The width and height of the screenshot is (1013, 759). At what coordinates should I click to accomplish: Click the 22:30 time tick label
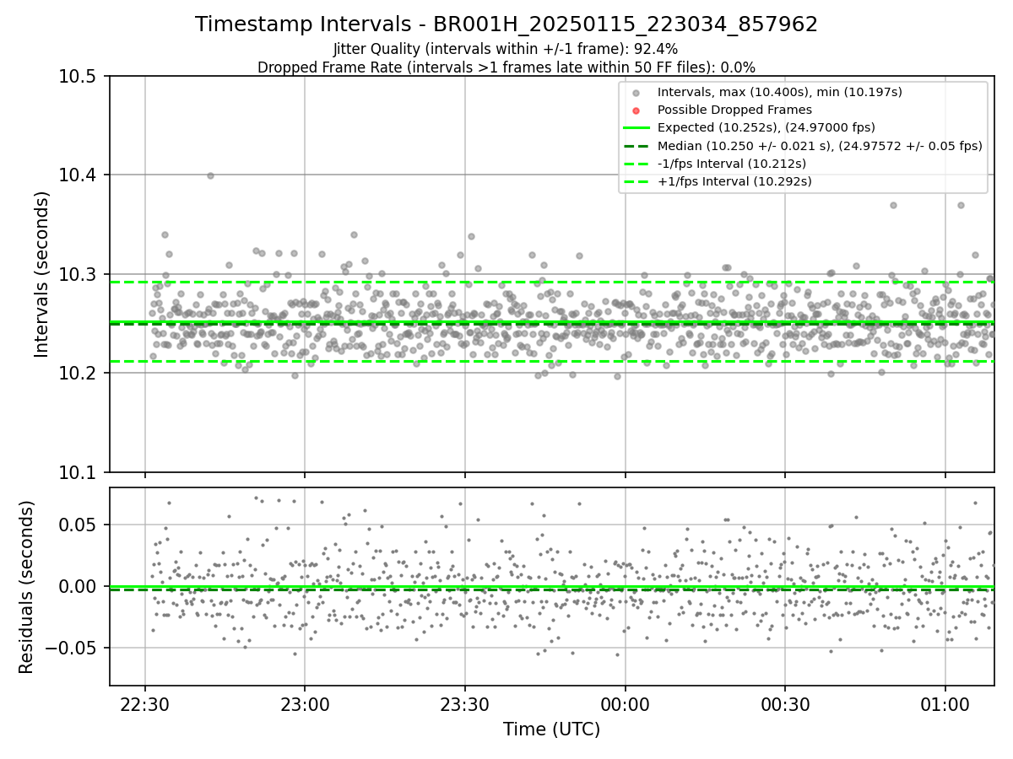(145, 706)
